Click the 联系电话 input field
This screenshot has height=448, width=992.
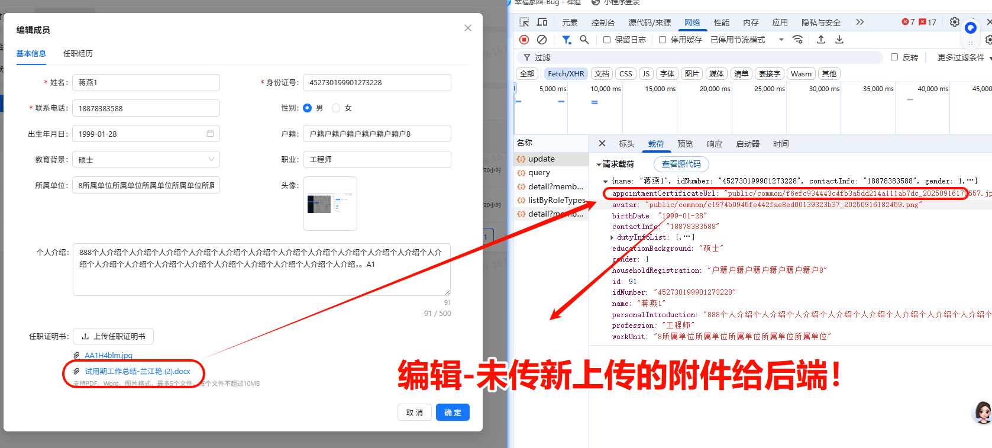coord(146,108)
